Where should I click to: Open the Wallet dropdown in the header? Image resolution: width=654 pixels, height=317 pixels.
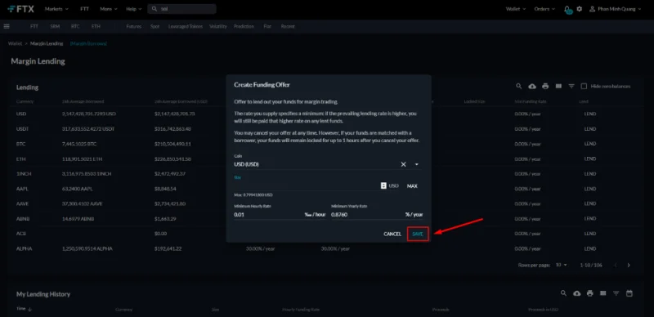pyautogui.click(x=516, y=9)
